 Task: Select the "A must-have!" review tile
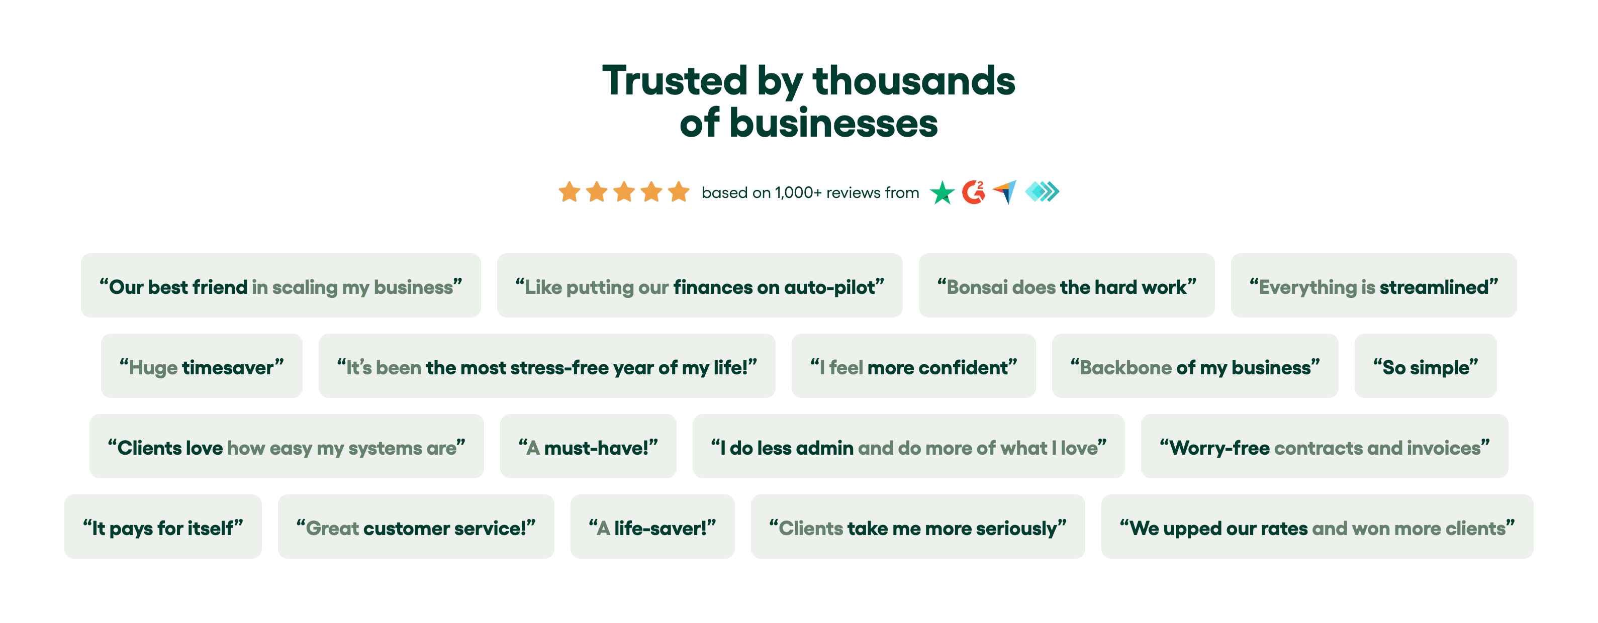588,446
